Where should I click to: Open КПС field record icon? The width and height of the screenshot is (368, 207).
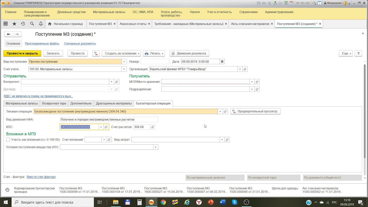(106, 127)
